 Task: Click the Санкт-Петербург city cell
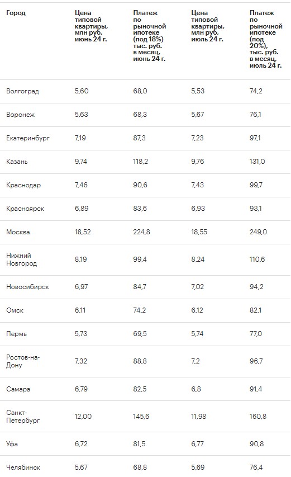[23, 417]
